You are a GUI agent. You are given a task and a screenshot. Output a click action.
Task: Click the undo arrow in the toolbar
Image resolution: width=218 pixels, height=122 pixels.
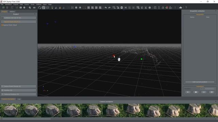click(x=106, y=7)
